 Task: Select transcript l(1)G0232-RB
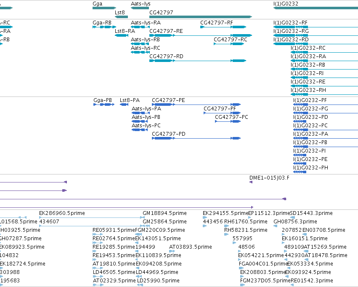coord(324,69)
